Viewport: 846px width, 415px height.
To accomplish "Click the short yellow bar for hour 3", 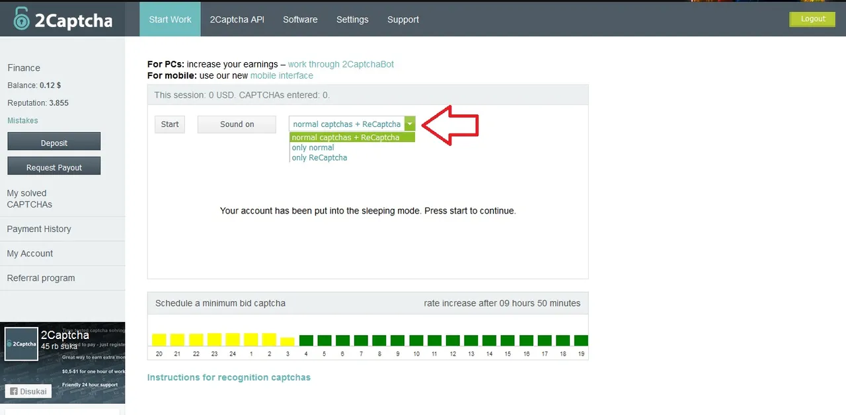I will (288, 342).
